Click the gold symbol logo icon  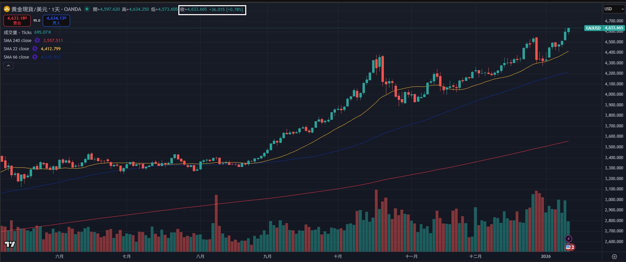coord(7,9)
